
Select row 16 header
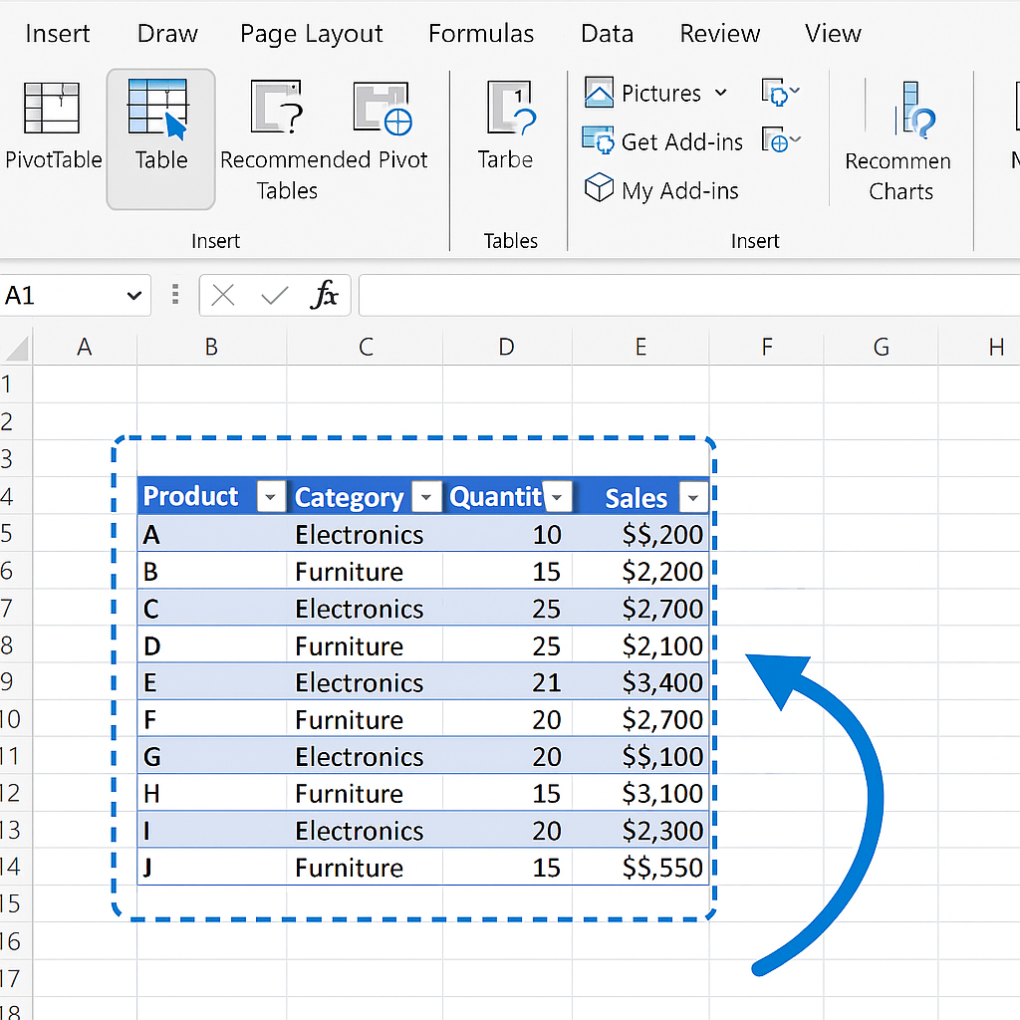pos(16,941)
